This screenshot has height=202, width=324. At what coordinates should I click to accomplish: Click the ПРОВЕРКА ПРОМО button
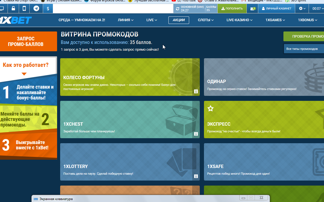pyautogui.click(x=304, y=36)
